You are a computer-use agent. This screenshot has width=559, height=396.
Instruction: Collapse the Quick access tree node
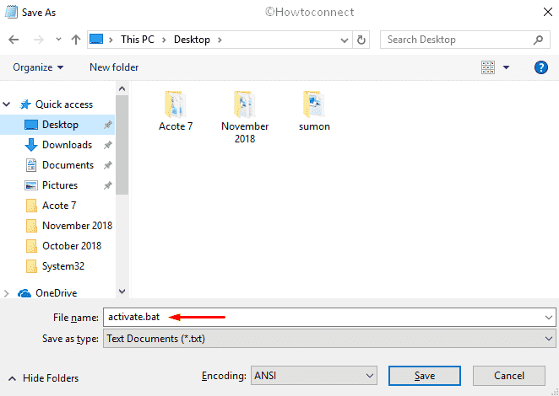point(7,104)
